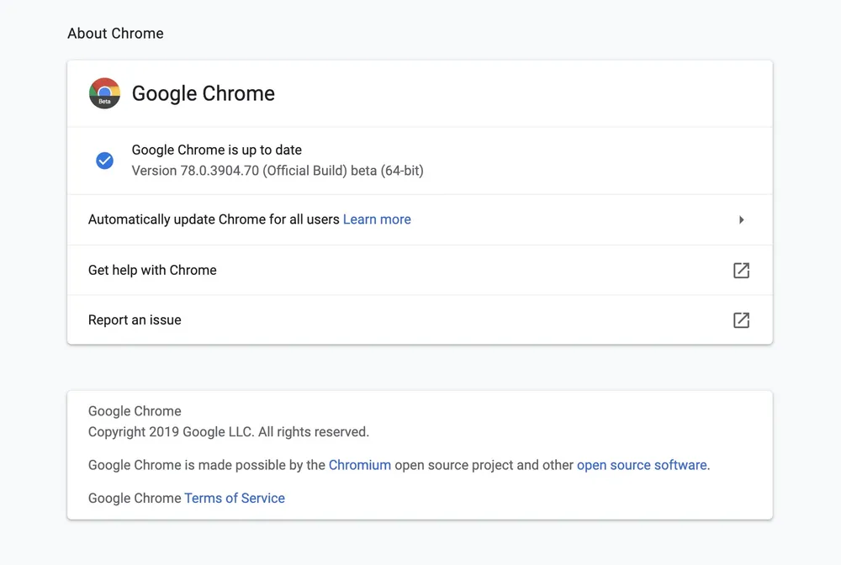This screenshot has width=841, height=565.
Task: Click the About Chrome page heading
Action: 115,34
